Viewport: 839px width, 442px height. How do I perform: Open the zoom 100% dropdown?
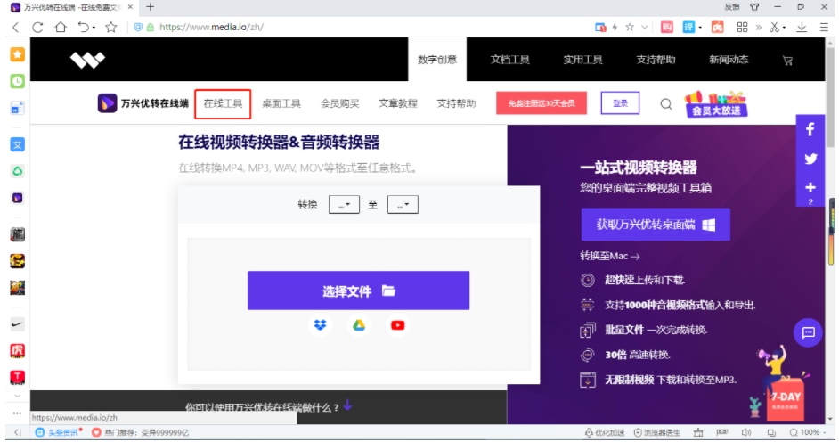(x=810, y=432)
